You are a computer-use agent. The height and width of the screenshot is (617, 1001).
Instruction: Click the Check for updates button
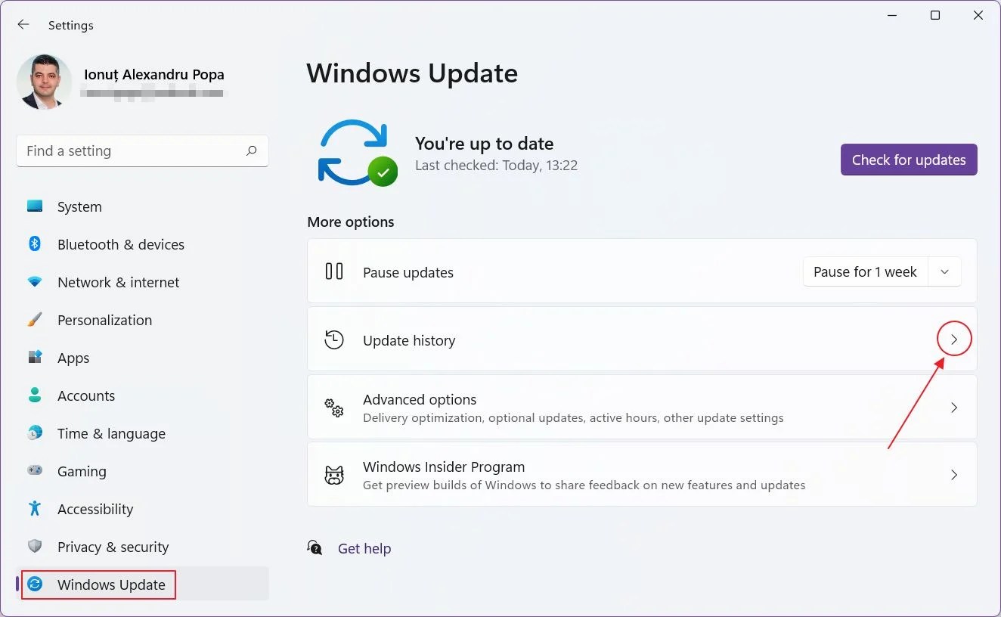(908, 160)
